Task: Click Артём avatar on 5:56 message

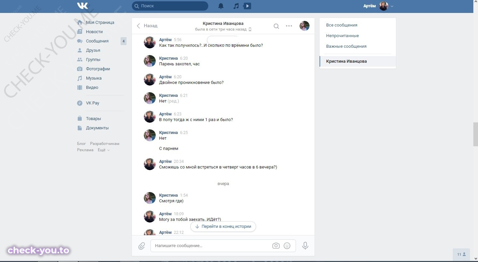Action: 150,42
